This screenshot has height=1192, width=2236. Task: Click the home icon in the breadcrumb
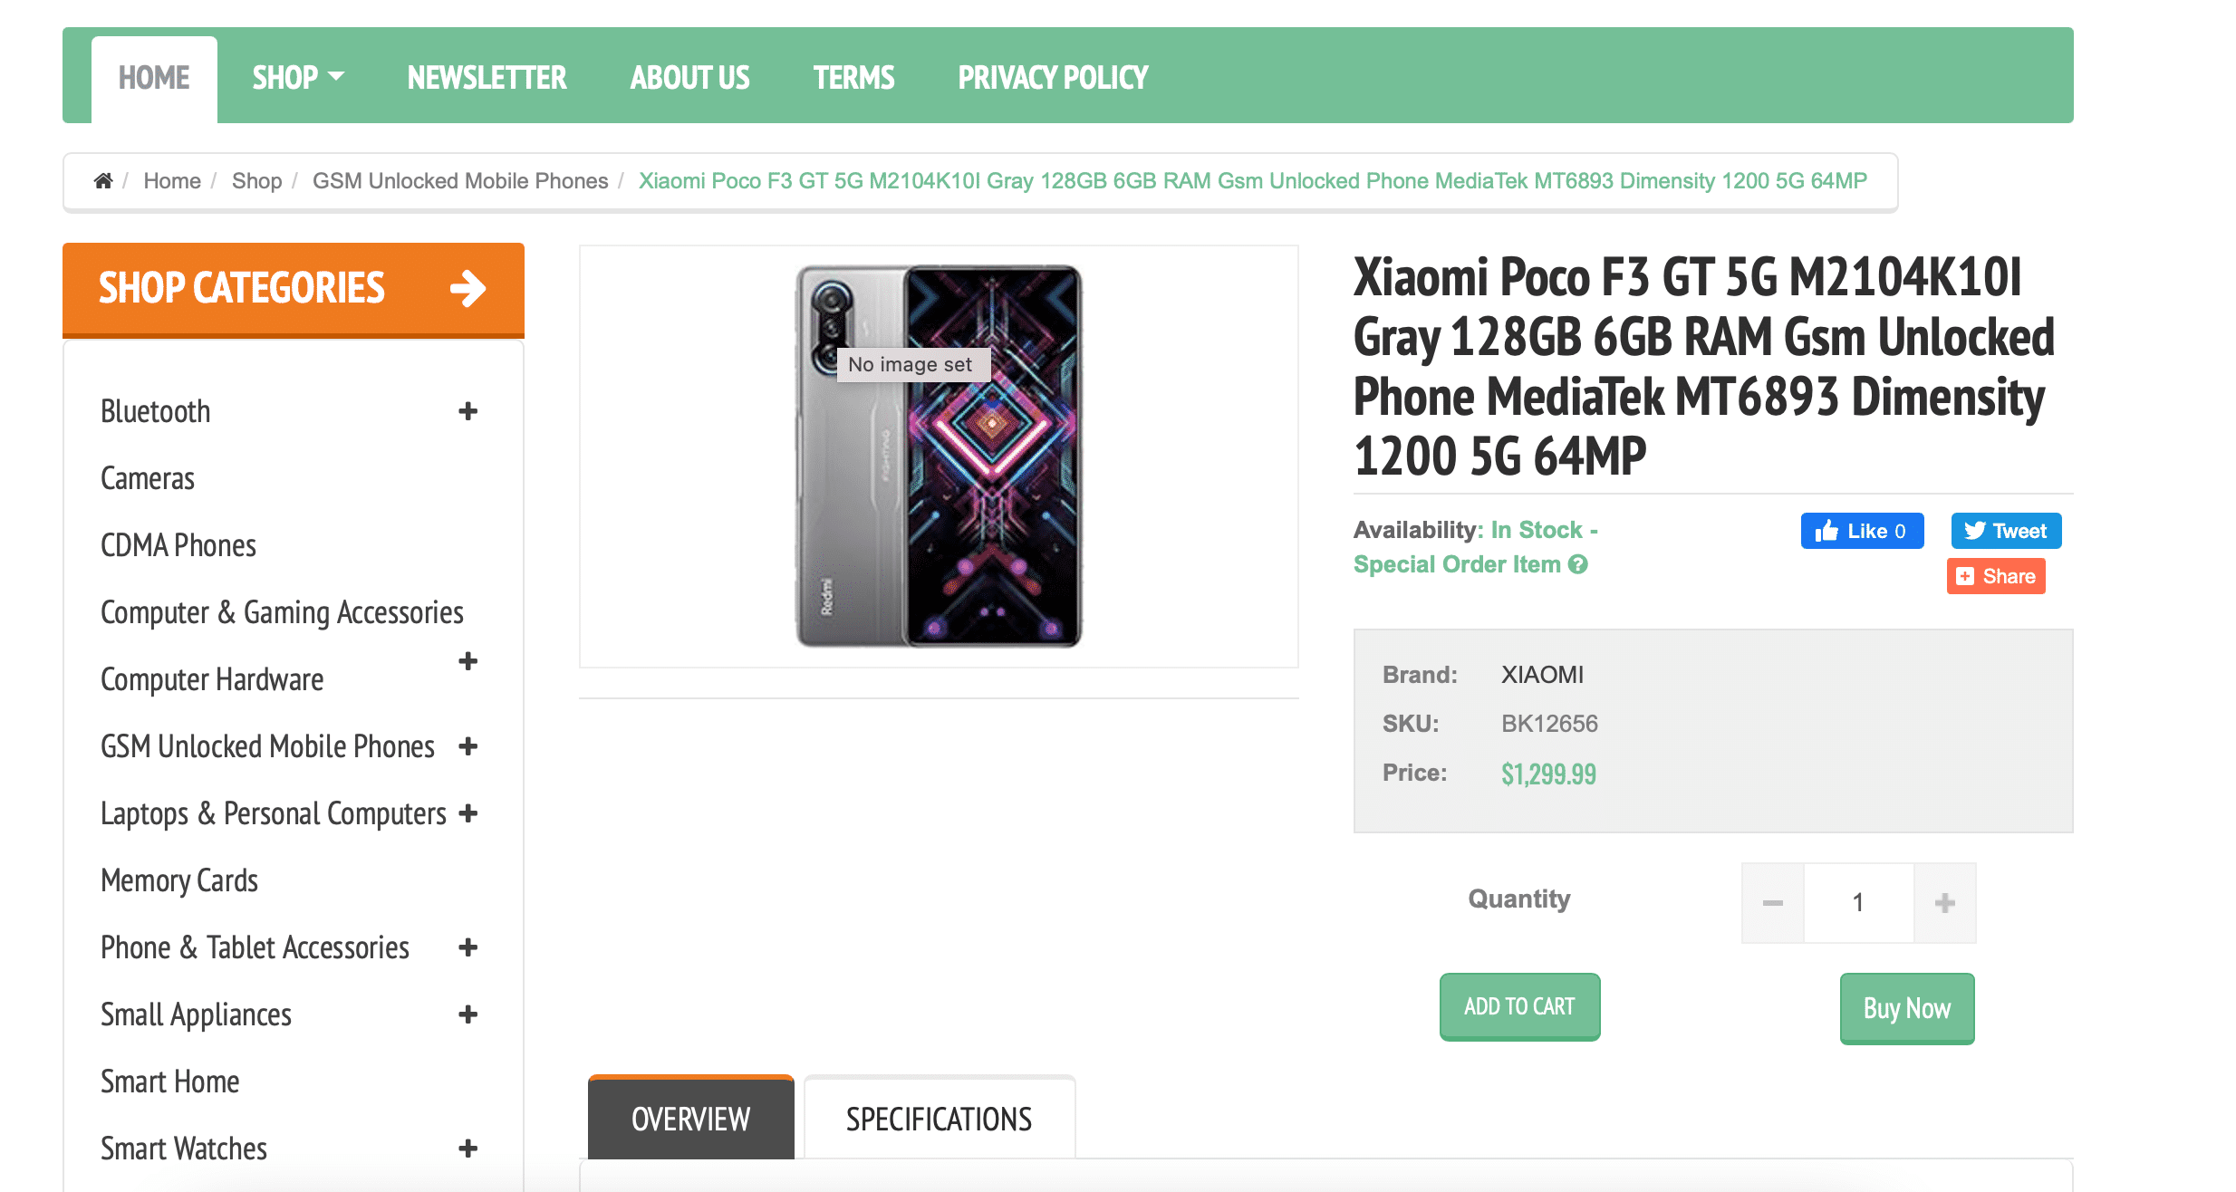pyautogui.click(x=102, y=180)
